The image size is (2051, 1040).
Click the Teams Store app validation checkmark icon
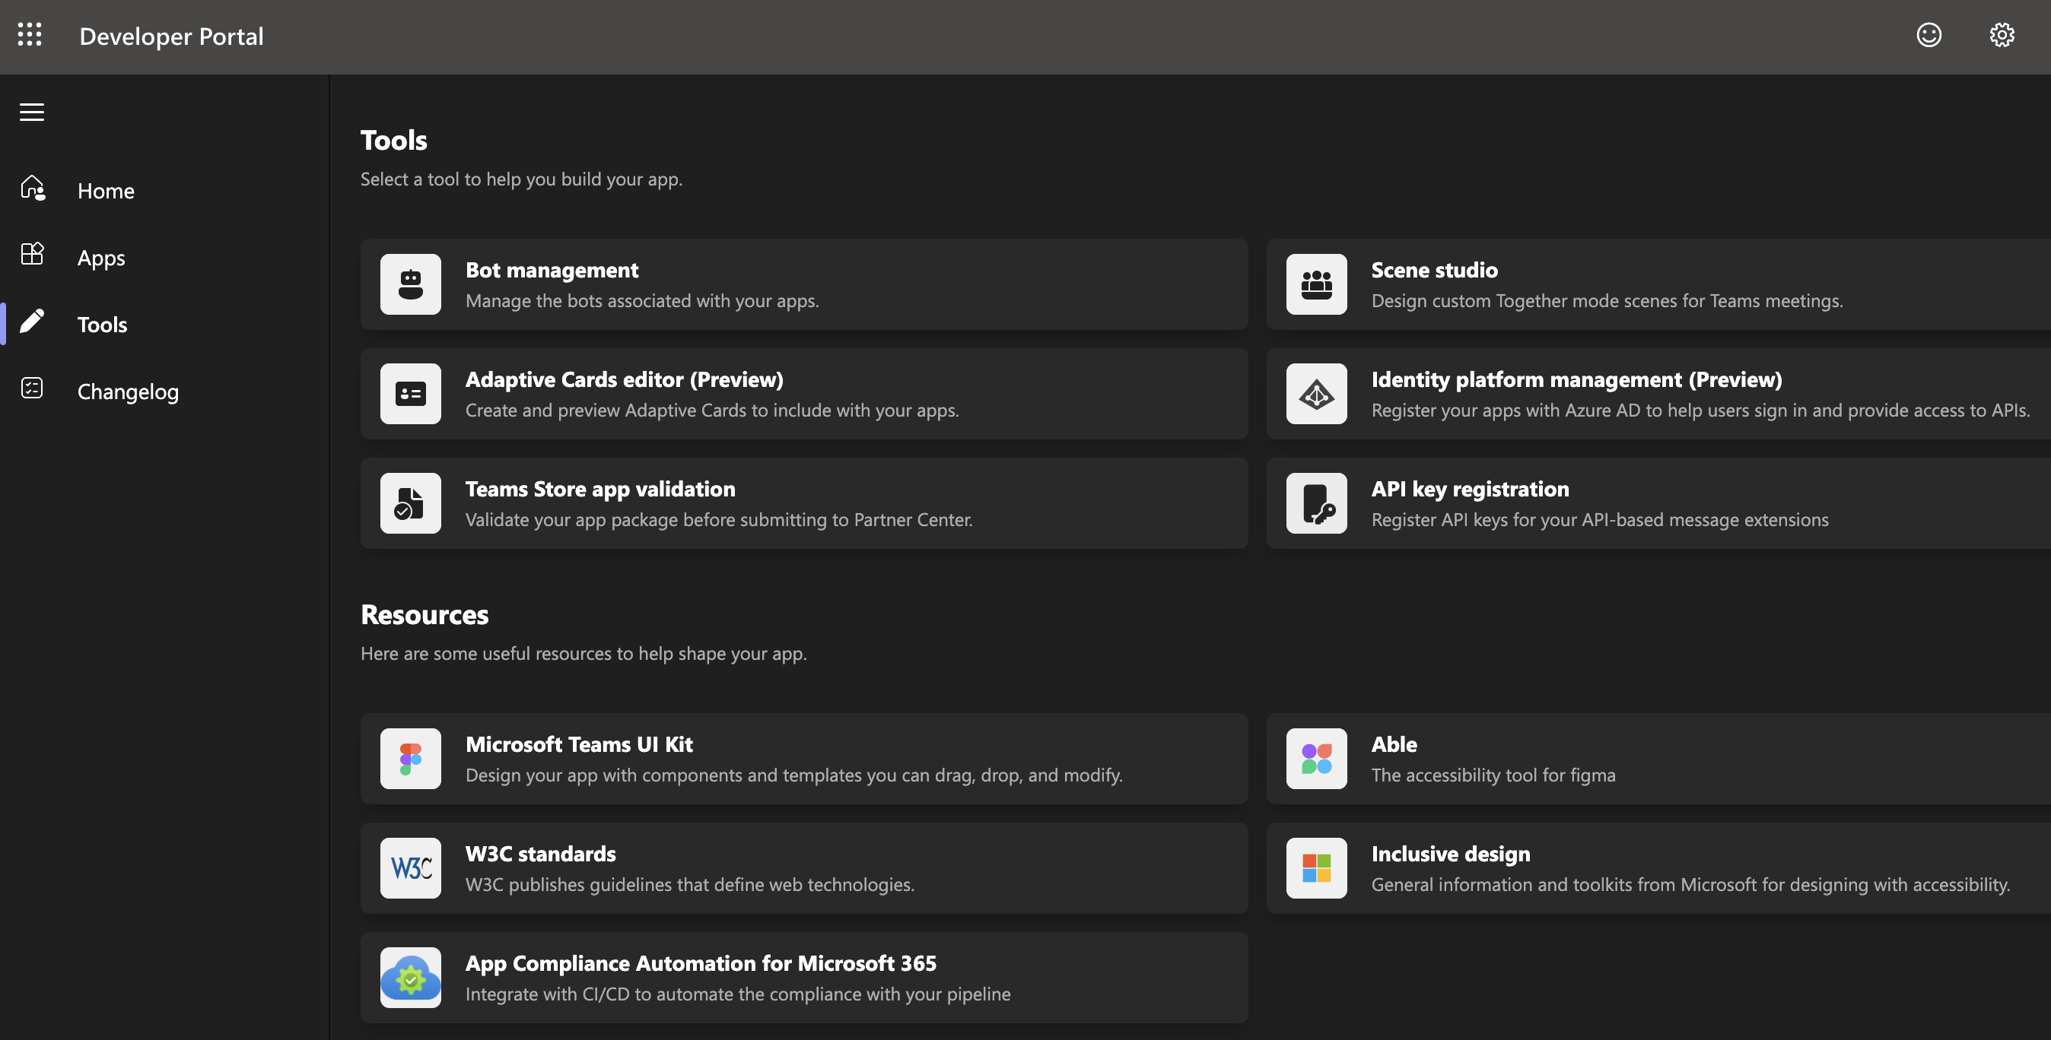coord(410,503)
